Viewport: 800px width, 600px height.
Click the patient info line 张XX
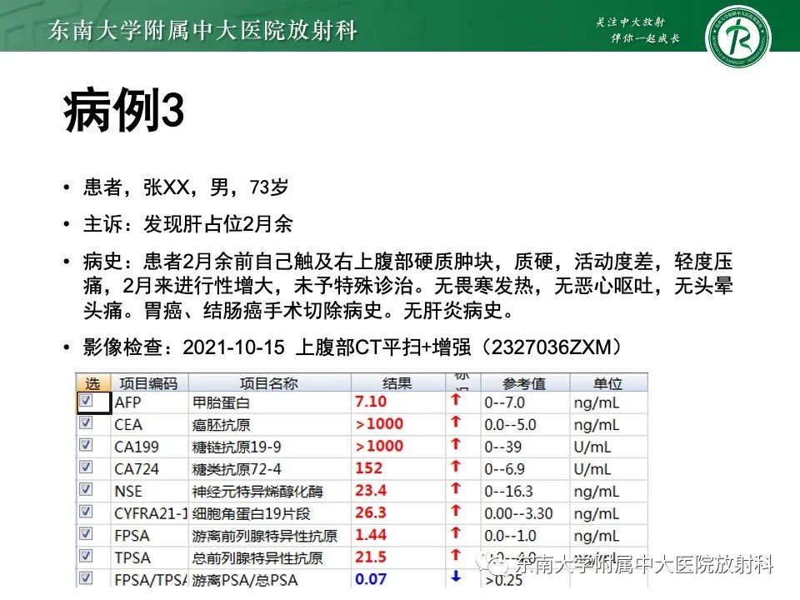click(186, 187)
